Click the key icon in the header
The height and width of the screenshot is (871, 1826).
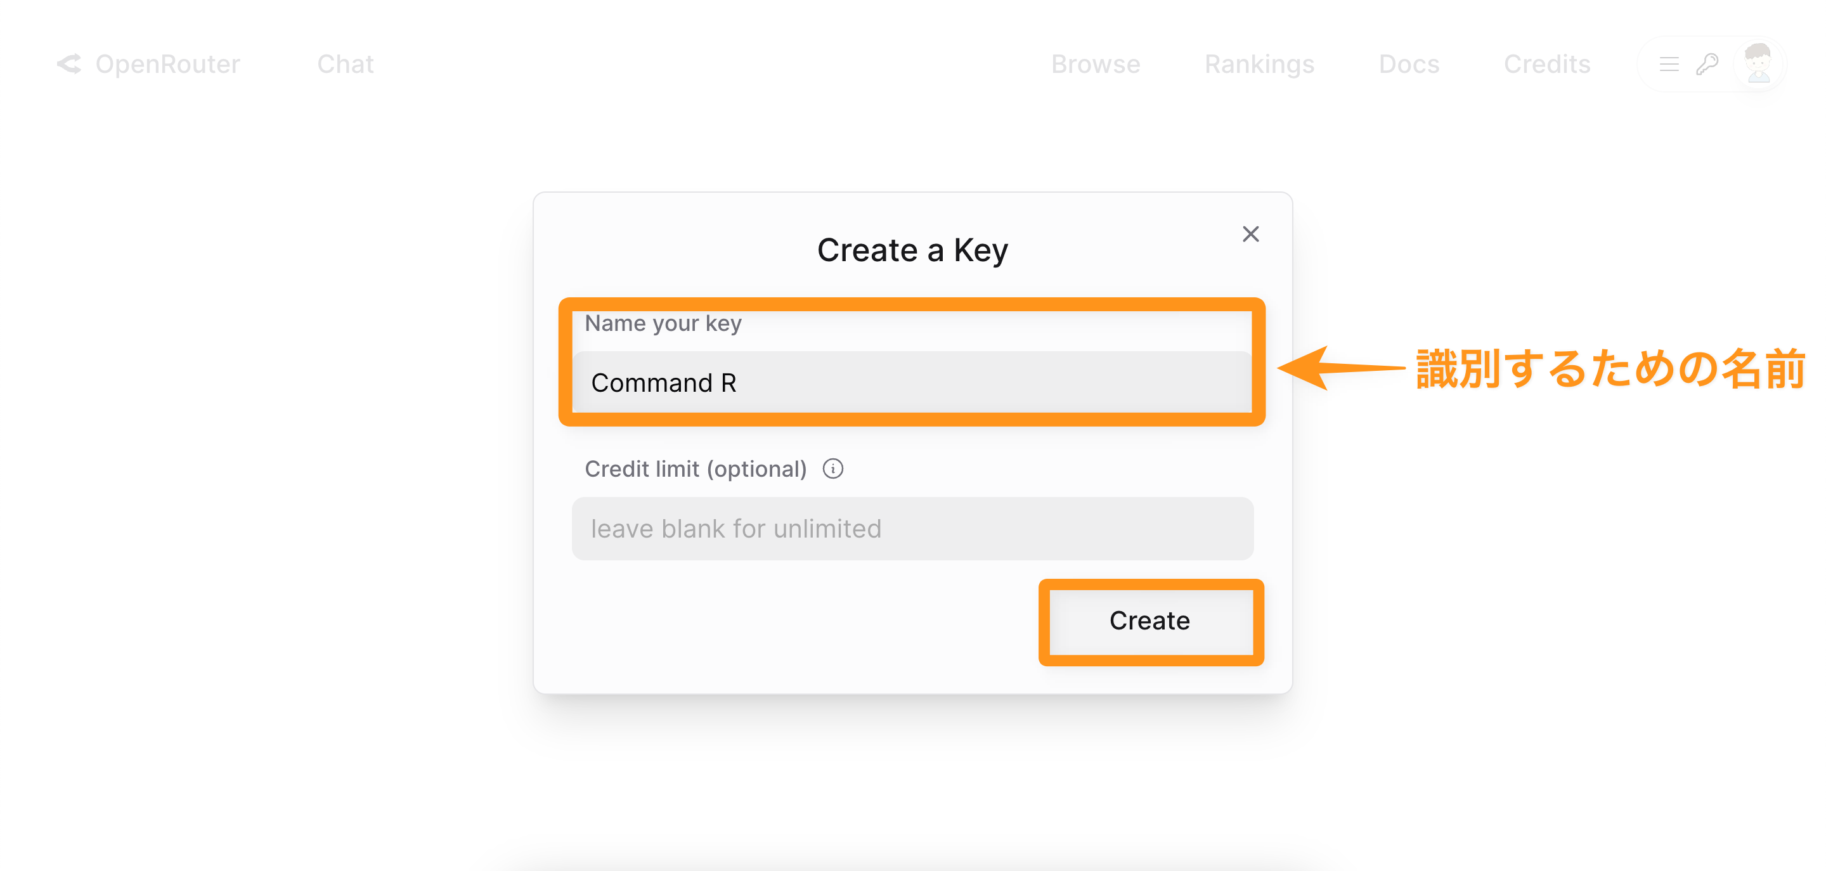tap(1707, 64)
